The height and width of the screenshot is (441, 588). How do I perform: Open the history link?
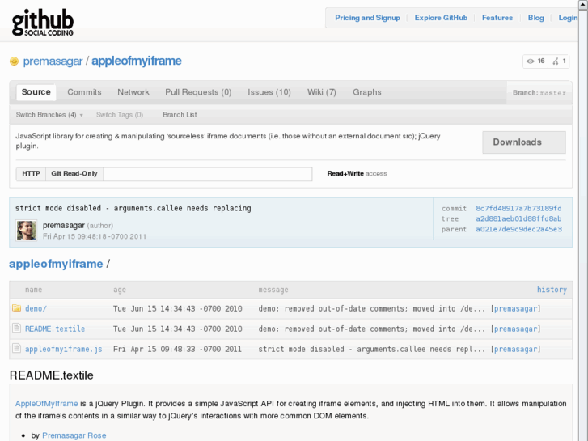point(552,290)
